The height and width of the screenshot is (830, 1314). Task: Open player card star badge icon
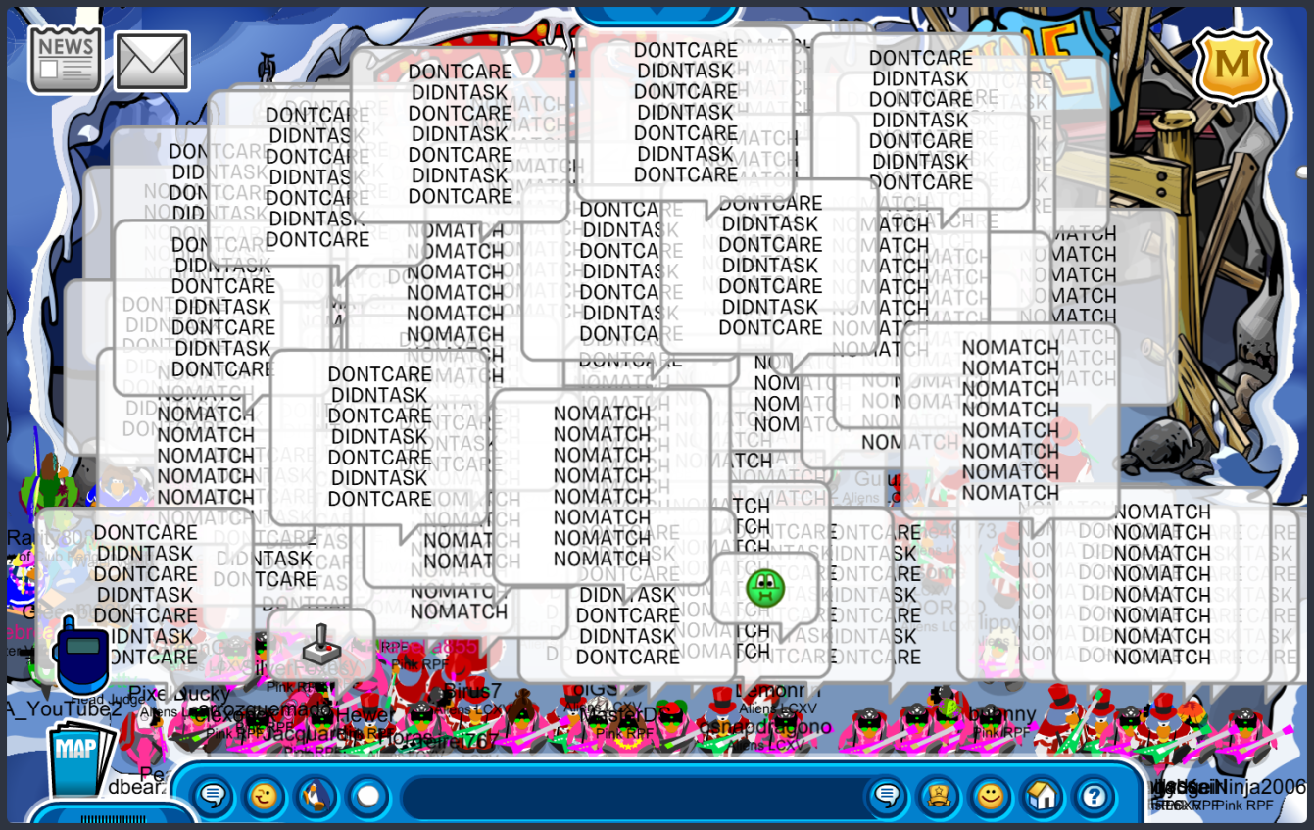938,795
